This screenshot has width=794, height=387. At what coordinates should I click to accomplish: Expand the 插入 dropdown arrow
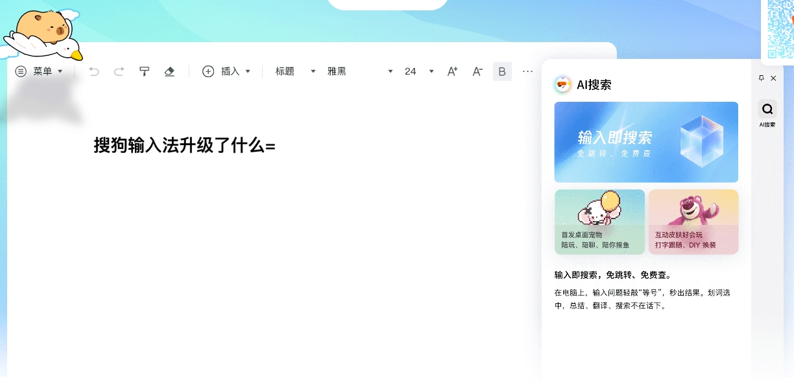(248, 71)
